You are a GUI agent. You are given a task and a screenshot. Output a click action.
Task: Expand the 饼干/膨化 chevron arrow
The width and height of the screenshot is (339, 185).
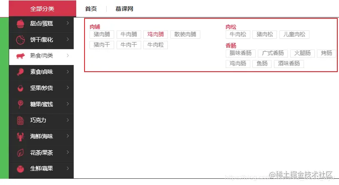[x=67, y=39]
